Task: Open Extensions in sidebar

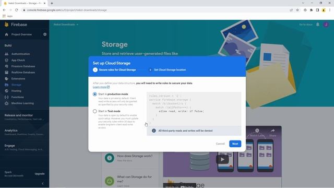Action: tap(18, 79)
